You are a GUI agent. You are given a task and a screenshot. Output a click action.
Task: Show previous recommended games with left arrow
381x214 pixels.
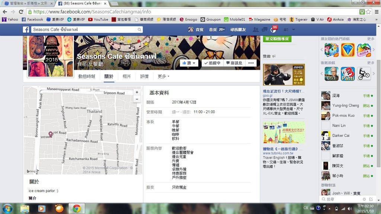[322, 73]
